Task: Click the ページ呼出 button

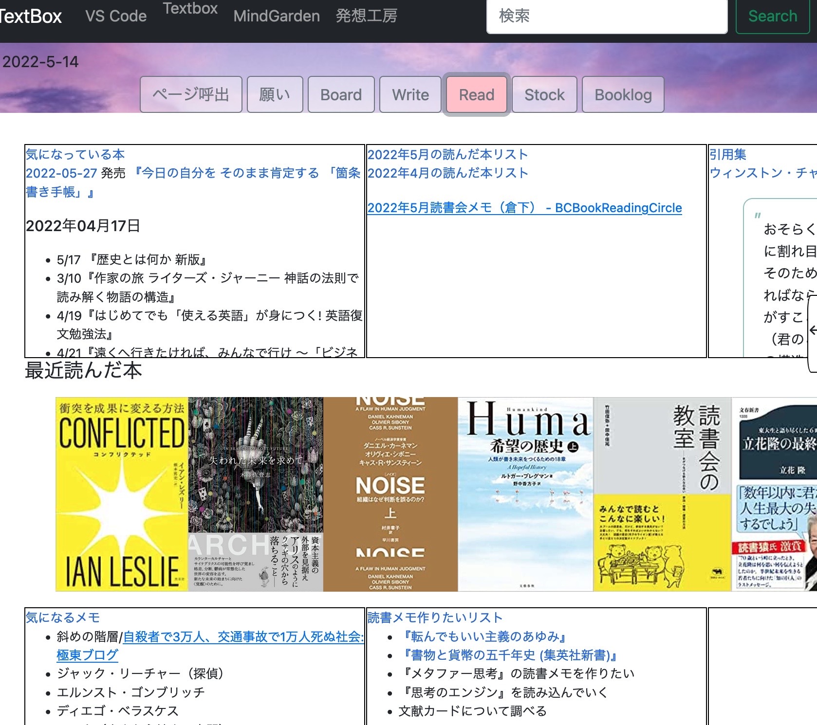Action: point(191,94)
